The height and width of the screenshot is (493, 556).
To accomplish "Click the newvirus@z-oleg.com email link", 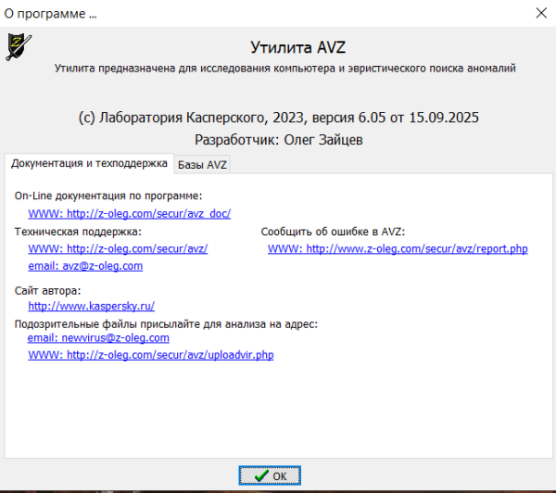I will pos(98,337).
